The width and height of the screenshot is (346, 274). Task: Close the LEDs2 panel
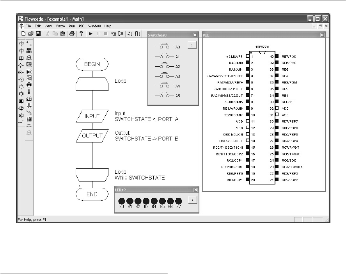(x=195, y=190)
